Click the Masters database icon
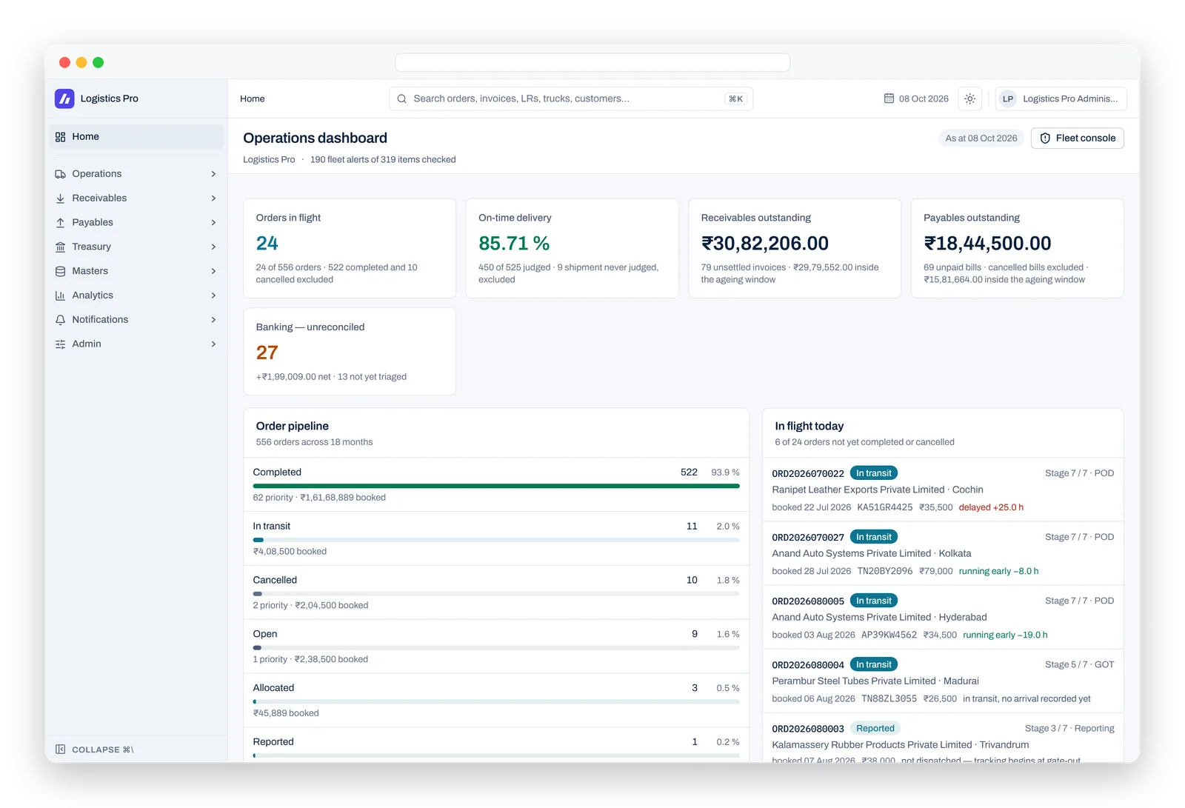The width and height of the screenshot is (1185, 808). click(x=61, y=271)
